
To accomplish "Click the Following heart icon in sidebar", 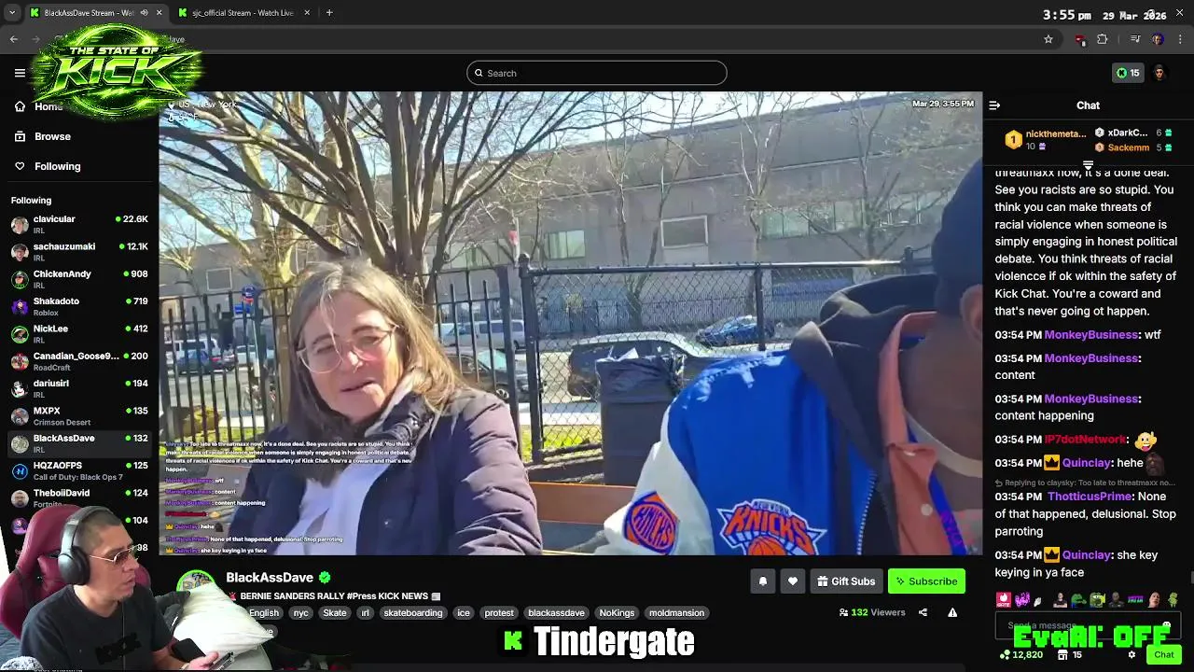I will (20, 166).
